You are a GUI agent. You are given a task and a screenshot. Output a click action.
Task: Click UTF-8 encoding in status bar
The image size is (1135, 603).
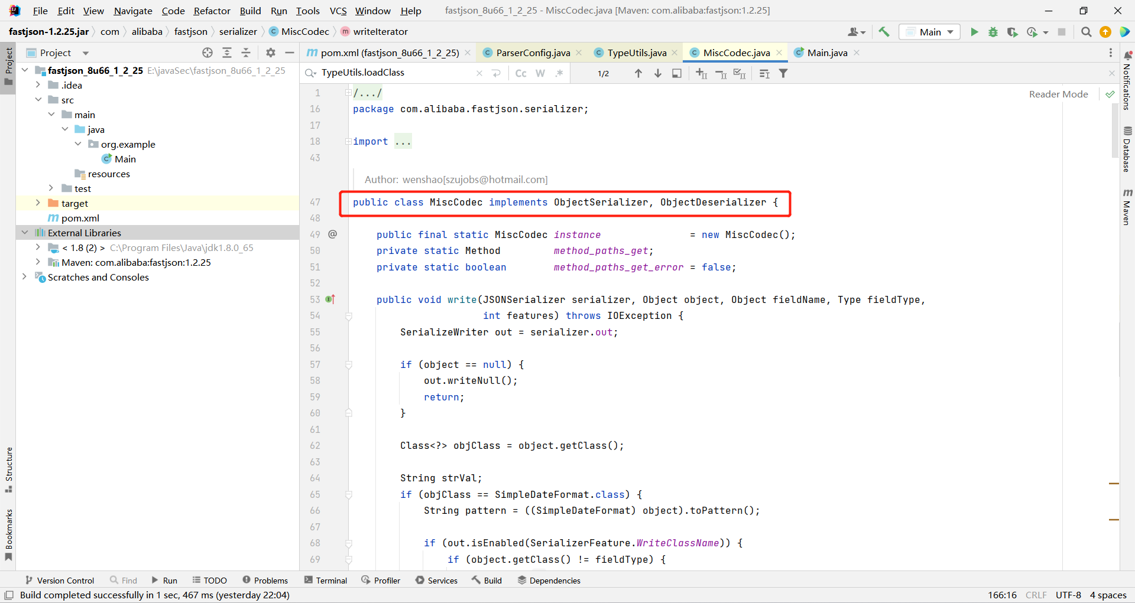pos(1068,595)
